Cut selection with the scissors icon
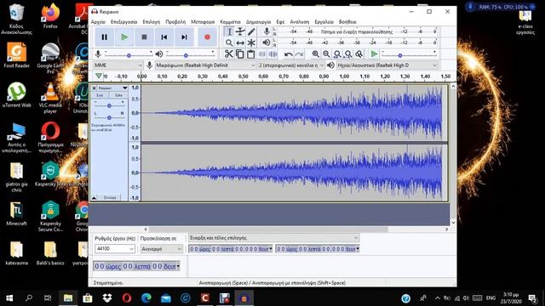Image resolution: width=545 pixels, height=306 pixels. pyautogui.click(x=229, y=54)
